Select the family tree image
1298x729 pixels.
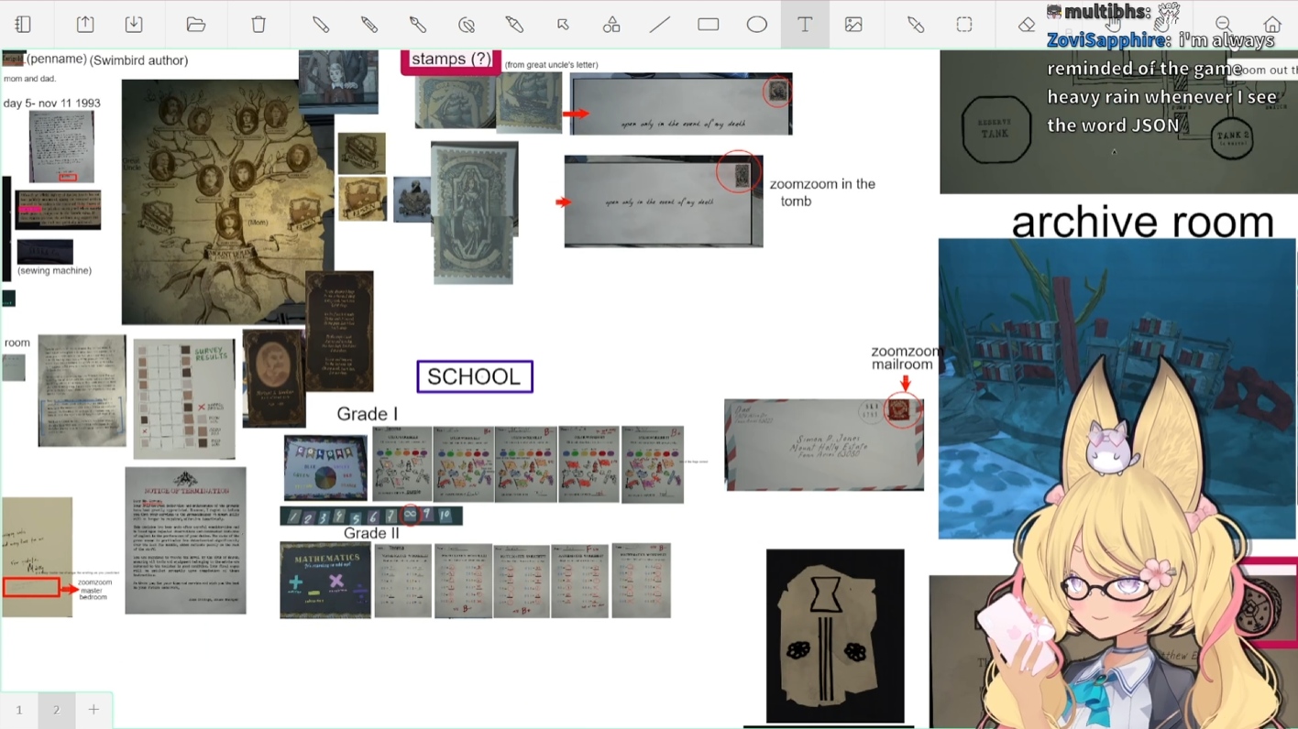[x=227, y=201]
